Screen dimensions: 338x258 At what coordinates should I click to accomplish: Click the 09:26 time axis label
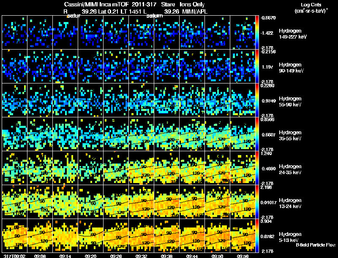pyautogui.click(x=116, y=256)
